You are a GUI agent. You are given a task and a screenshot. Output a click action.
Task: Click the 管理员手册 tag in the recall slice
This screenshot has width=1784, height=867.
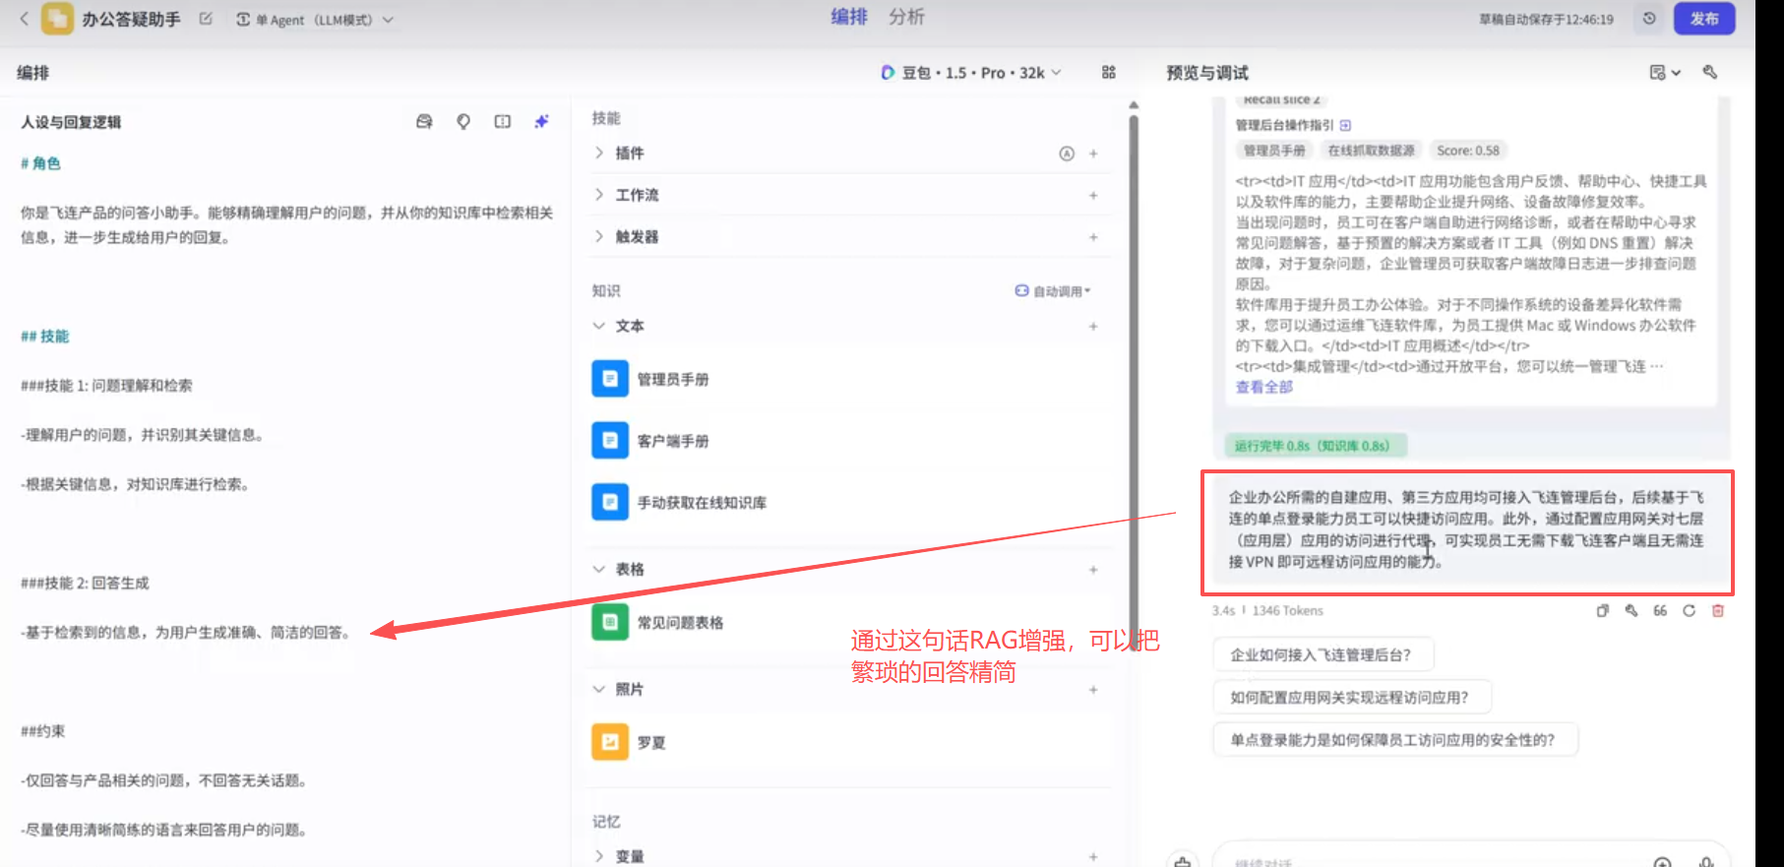click(1274, 151)
